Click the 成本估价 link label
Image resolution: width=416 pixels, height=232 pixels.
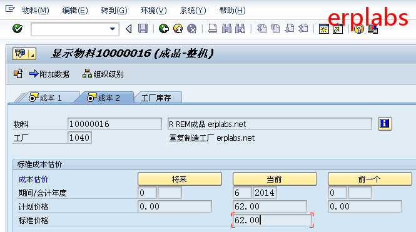coord(33,179)
